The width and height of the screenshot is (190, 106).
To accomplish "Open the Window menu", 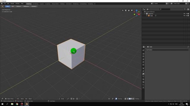I will (18, 4).
